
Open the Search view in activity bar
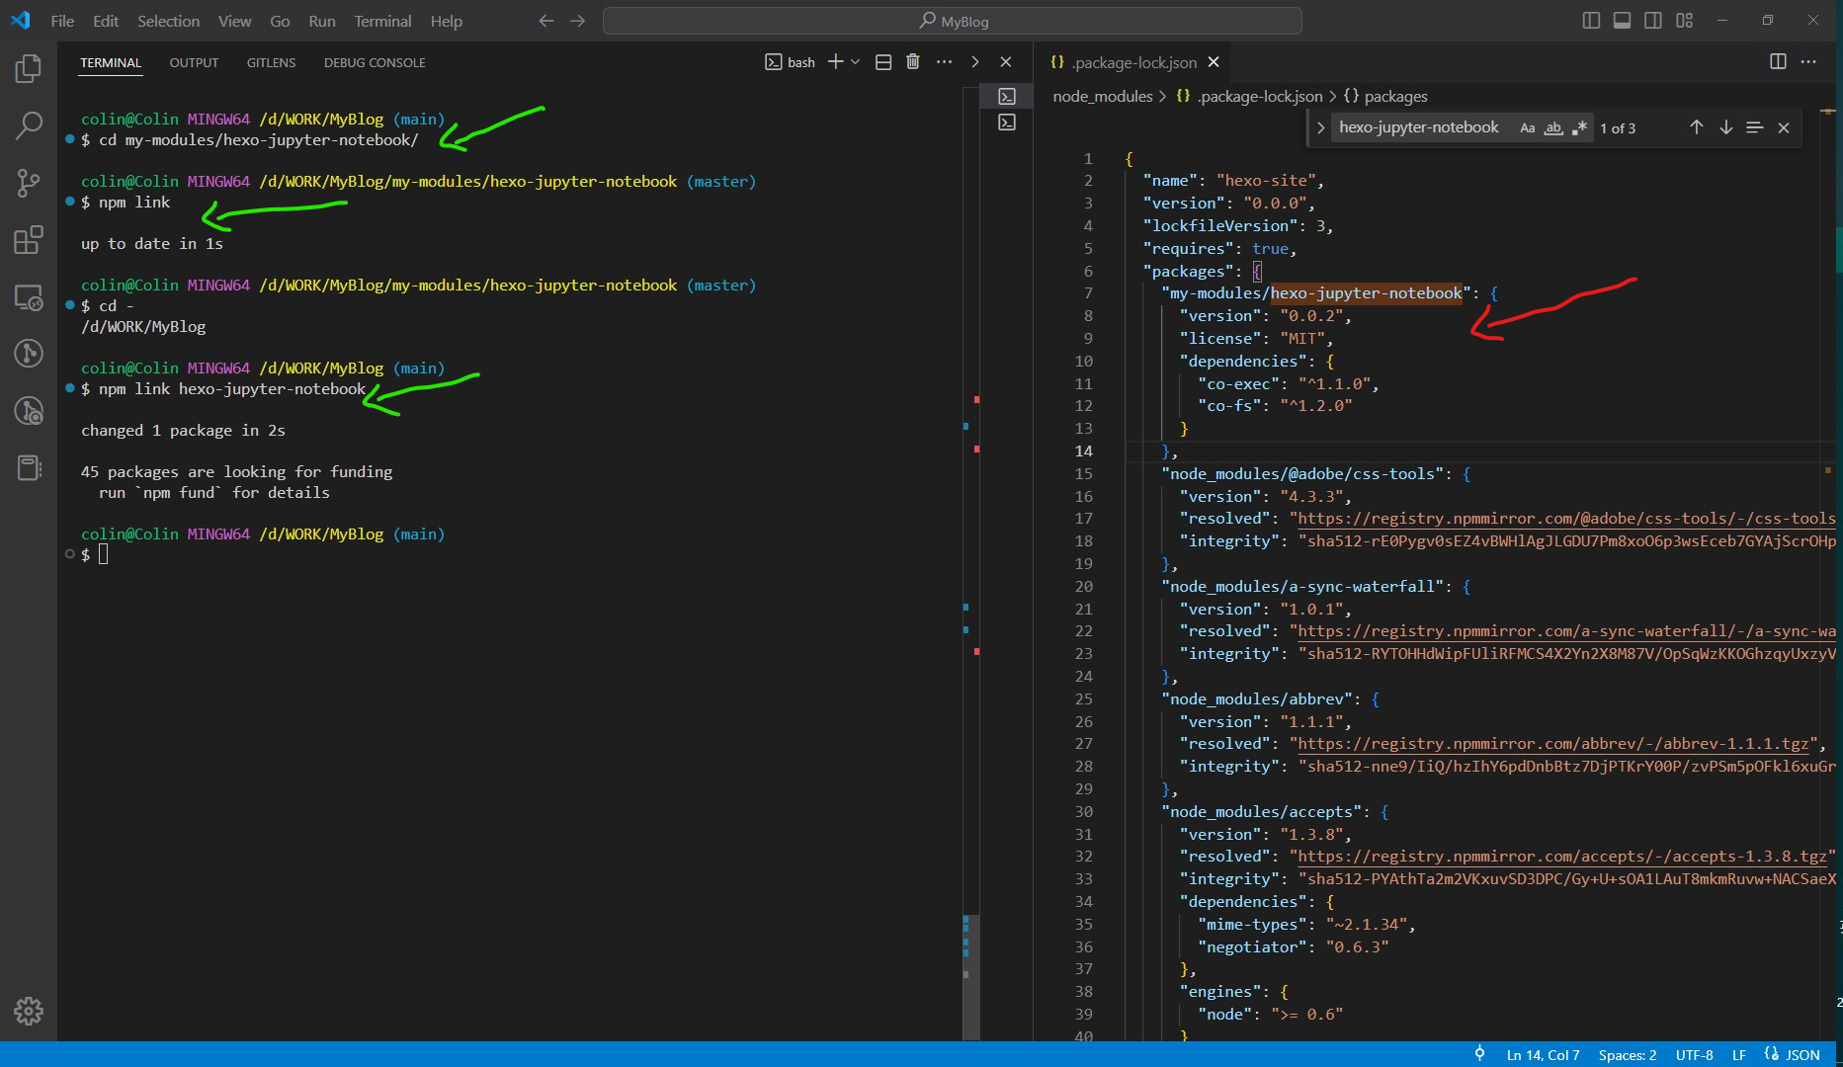(29, 125)
